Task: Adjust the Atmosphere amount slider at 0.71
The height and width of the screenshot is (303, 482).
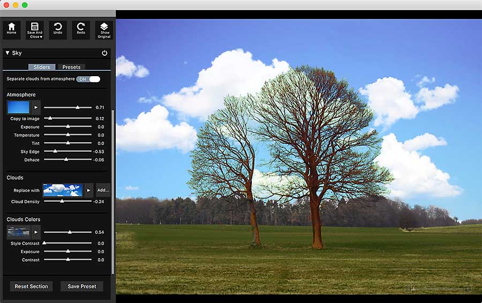Action: click(68, 107)
